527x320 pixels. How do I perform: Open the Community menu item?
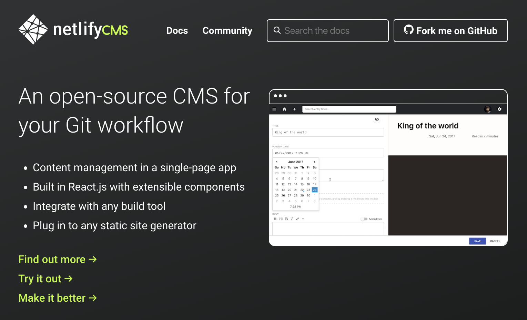click(x=227, y=31)
